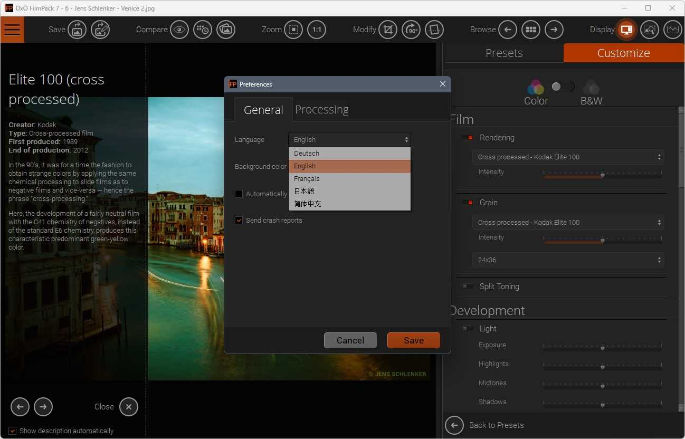Switch to the Presets tab
The image size is (685, 439).
pos(504,53)
